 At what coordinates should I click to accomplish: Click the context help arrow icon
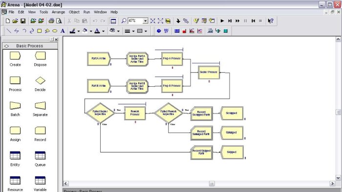271,21
